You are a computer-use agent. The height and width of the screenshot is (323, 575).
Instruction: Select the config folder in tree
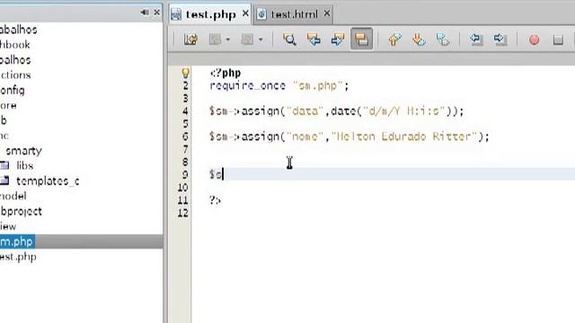pyautogui.click(x=12, y=90)
